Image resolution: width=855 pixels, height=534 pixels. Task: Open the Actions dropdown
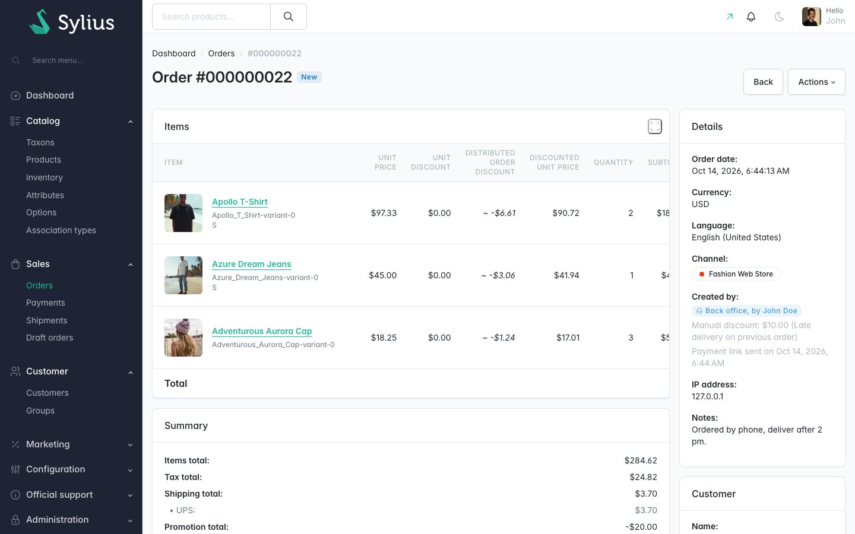click(x=816, y=82)
